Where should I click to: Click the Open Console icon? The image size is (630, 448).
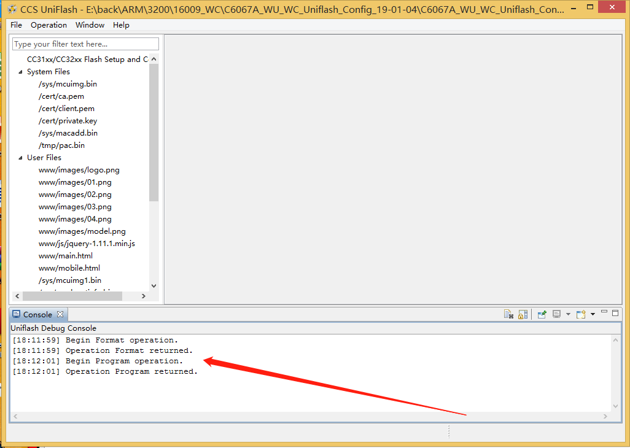581,314
